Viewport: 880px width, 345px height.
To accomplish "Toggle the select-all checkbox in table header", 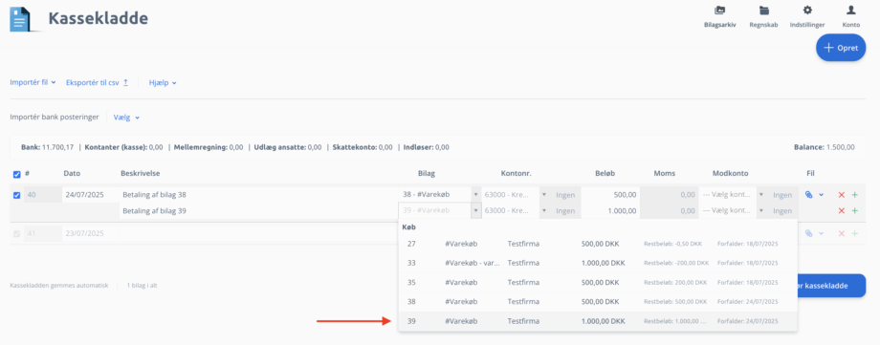I will click(x=16, y=174).
